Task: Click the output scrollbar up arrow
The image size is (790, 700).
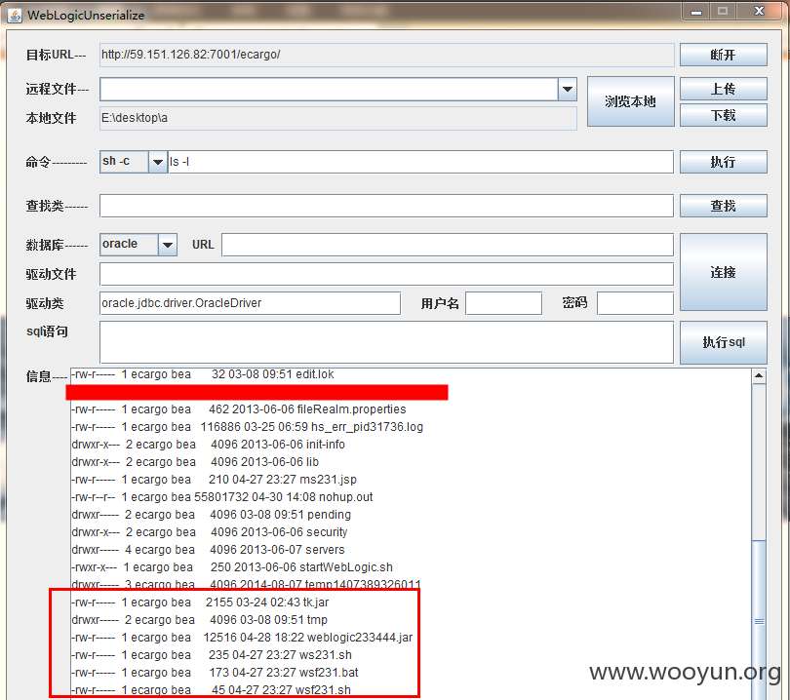Action: [x=759, y=376]
